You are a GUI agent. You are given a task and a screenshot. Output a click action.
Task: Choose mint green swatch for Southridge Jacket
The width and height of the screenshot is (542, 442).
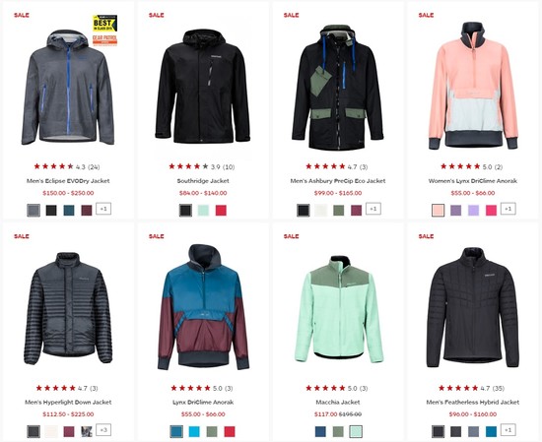203,211
